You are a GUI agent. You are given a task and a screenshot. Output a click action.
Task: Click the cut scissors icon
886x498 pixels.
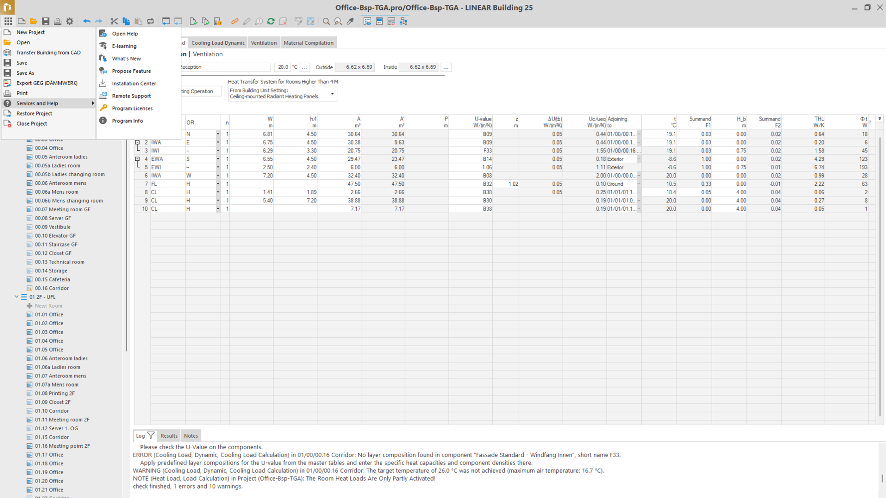click(114, 21)
